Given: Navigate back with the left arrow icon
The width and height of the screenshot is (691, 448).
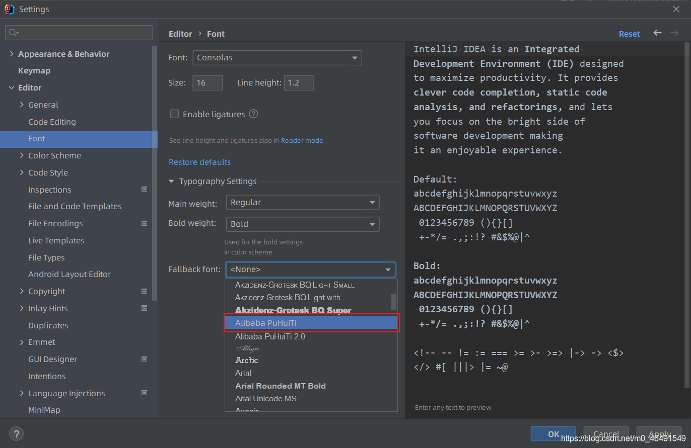Looking at the screenshot, I should (x=657, y=33).
